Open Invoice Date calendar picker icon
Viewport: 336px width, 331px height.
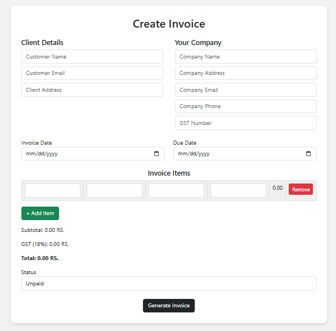point(156,154)
